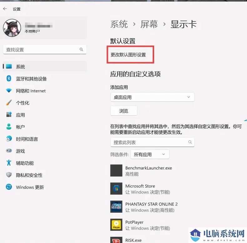Viewport: 247px width, 243px height.
Task: Click the search magnifier in 查找设置
Action: click(81, 49)
